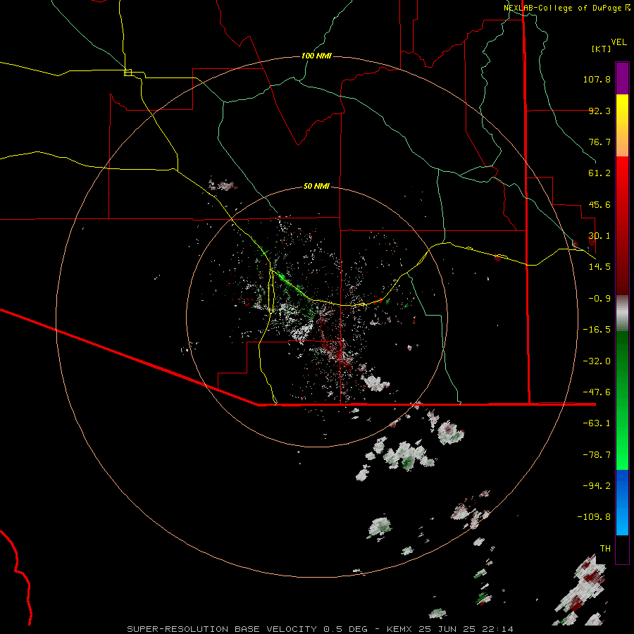Click the 50 NMI range ring label
This screenshot has height=634, width=634.
[316, 186]
